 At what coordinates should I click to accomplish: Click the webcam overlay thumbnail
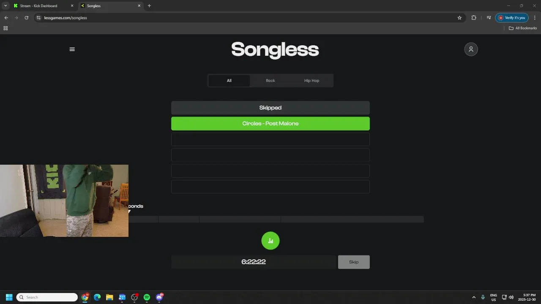point(64,201)
